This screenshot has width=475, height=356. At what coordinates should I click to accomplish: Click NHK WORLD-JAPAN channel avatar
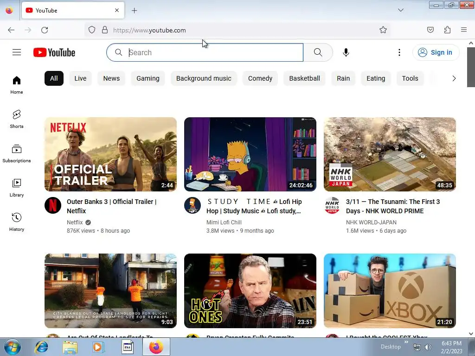332,205
